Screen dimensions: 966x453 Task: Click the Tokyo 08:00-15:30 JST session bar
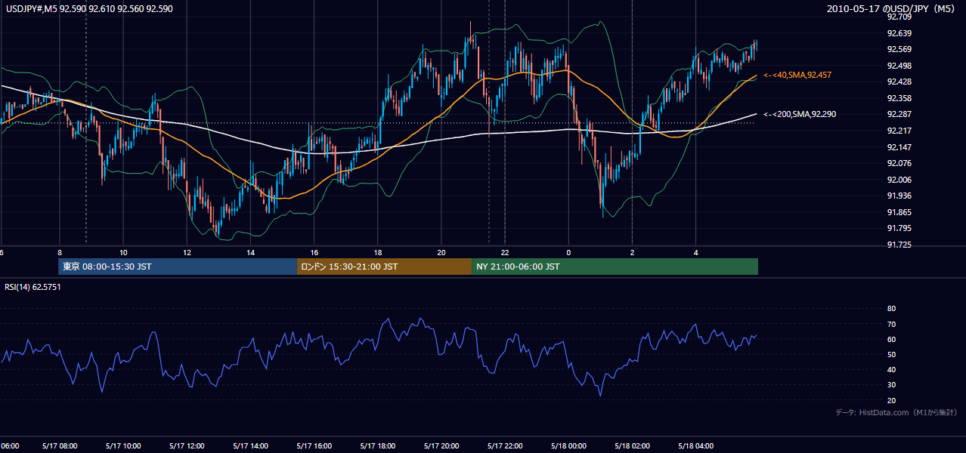(x=178, y=267)
